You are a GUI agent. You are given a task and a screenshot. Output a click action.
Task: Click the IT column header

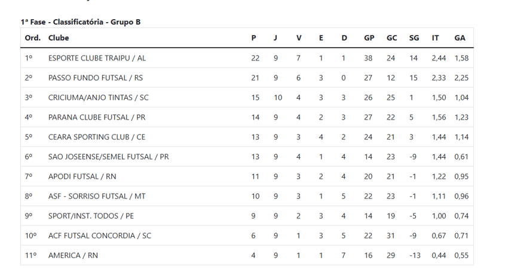tap(435, 38)
